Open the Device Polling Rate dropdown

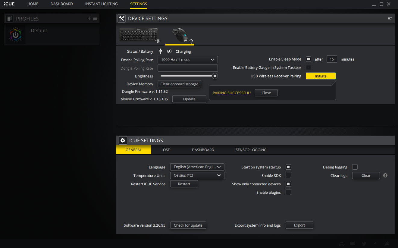188,60
